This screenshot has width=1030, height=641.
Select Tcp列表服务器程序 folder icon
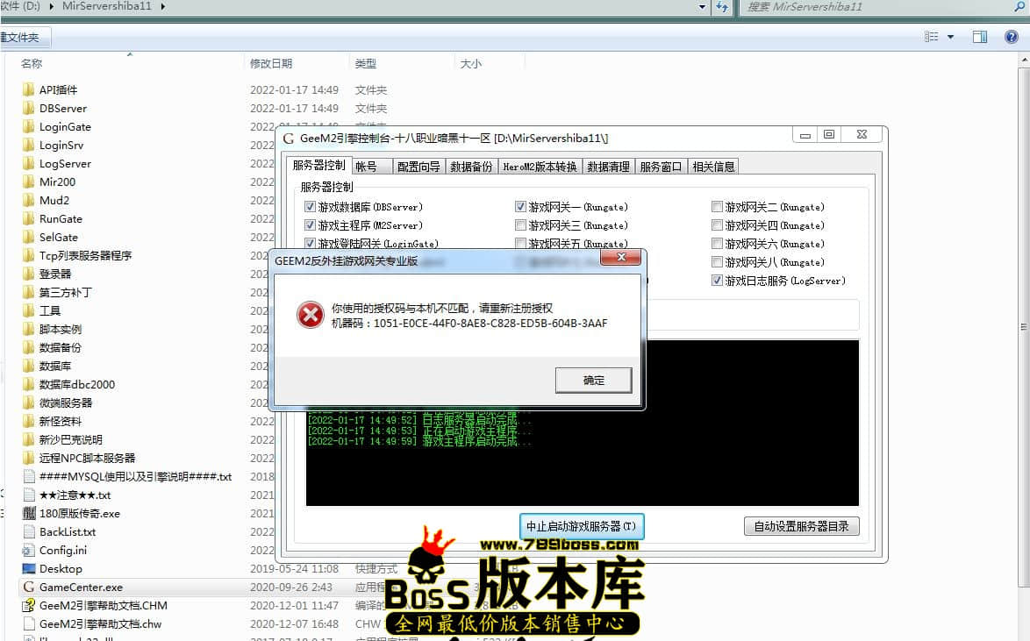coord(28,255)
